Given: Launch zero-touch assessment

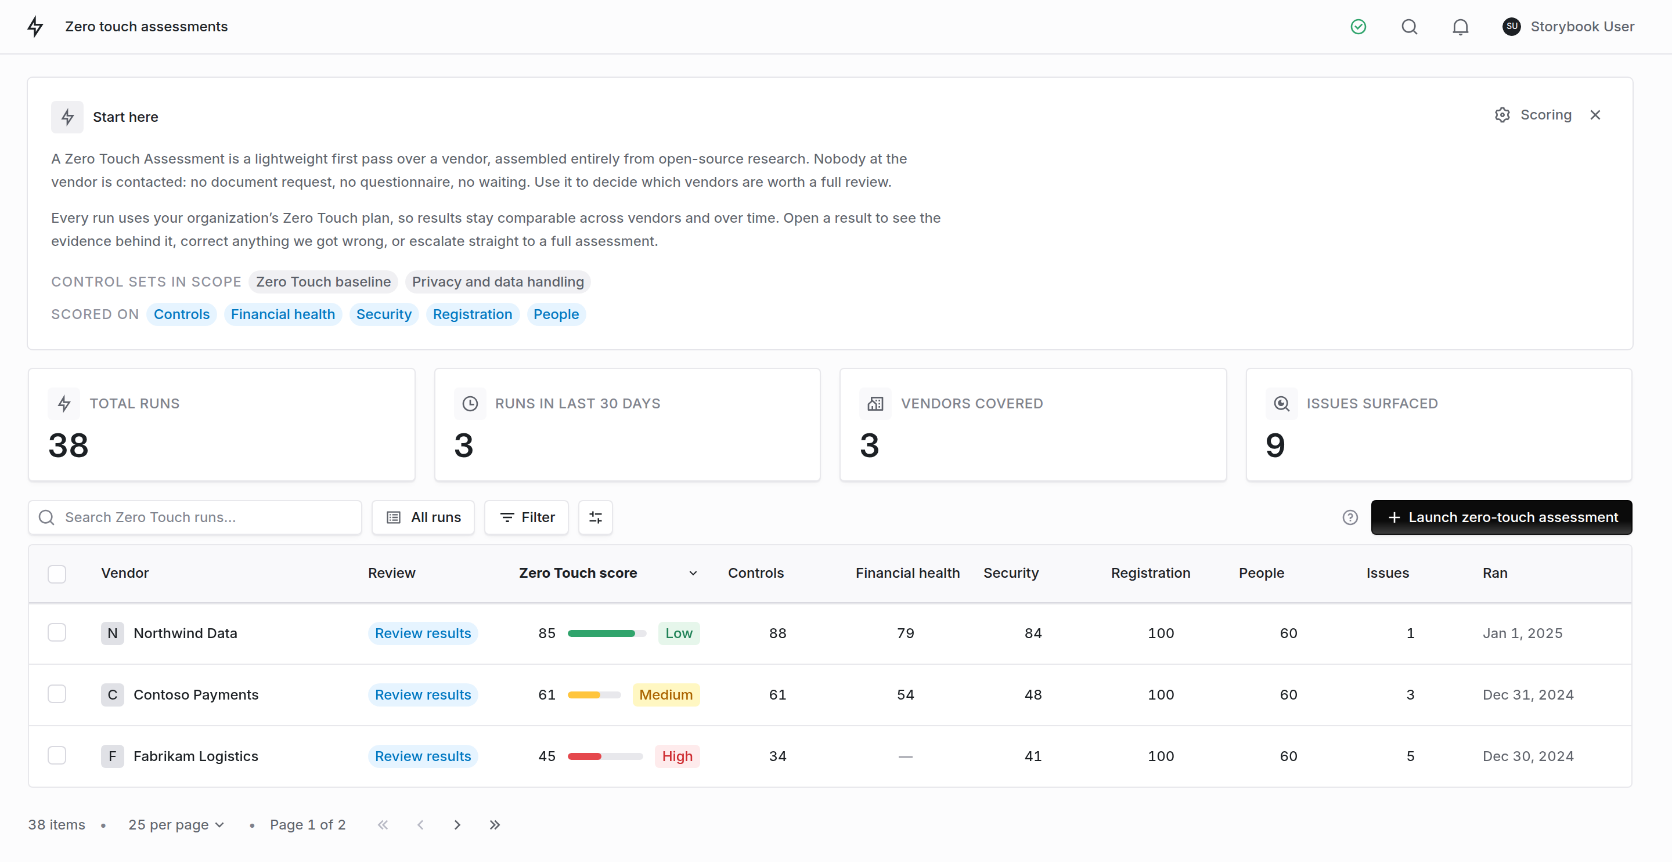Looking at the screenshot, I should coord(1501,517).
